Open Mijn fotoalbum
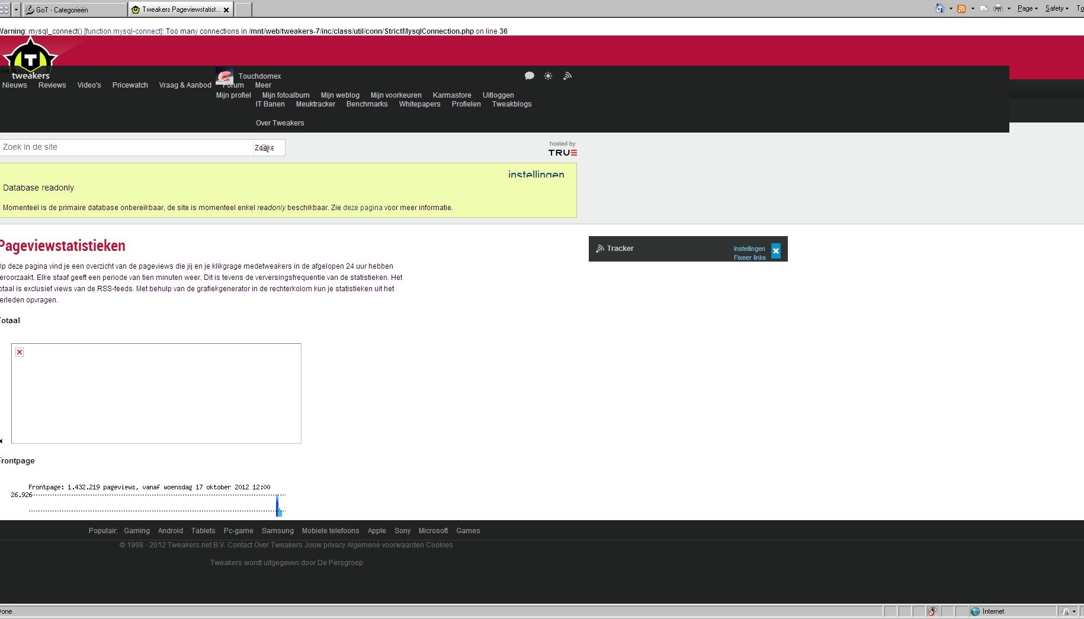This screenshot has height=619, width=1084. click(286, 95)
